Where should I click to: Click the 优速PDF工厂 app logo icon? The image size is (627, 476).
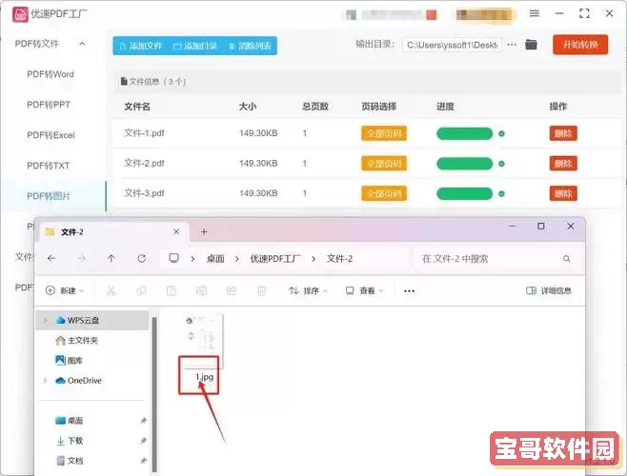tap(20, 14)
